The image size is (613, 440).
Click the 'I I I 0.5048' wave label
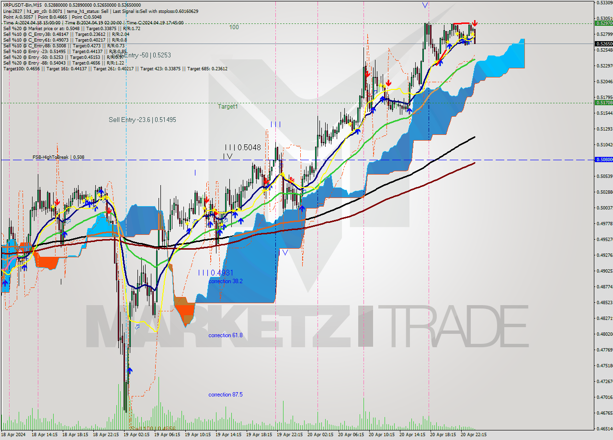coord(243,148)
